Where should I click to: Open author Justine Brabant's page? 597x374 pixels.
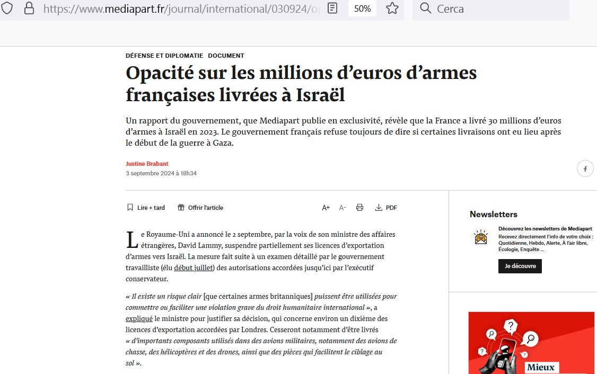coord(147,164)
